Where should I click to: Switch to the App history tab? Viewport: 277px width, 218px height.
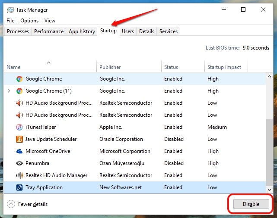[82, 31]
